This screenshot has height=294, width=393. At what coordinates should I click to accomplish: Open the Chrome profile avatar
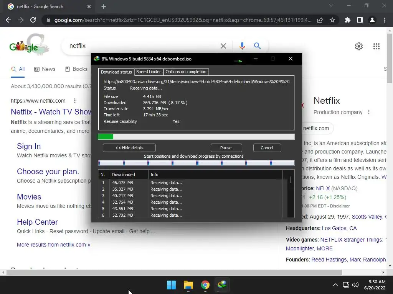tap(372, 20)
